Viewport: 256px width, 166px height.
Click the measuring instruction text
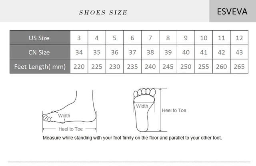pyautogui.click(x=132, y=138)
